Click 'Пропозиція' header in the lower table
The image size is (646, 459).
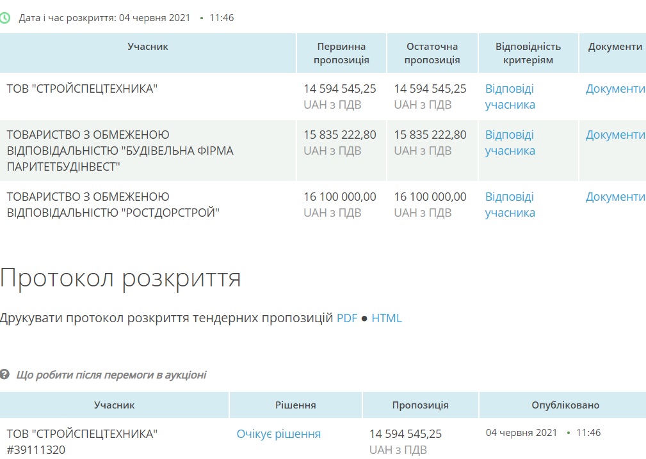420,405
